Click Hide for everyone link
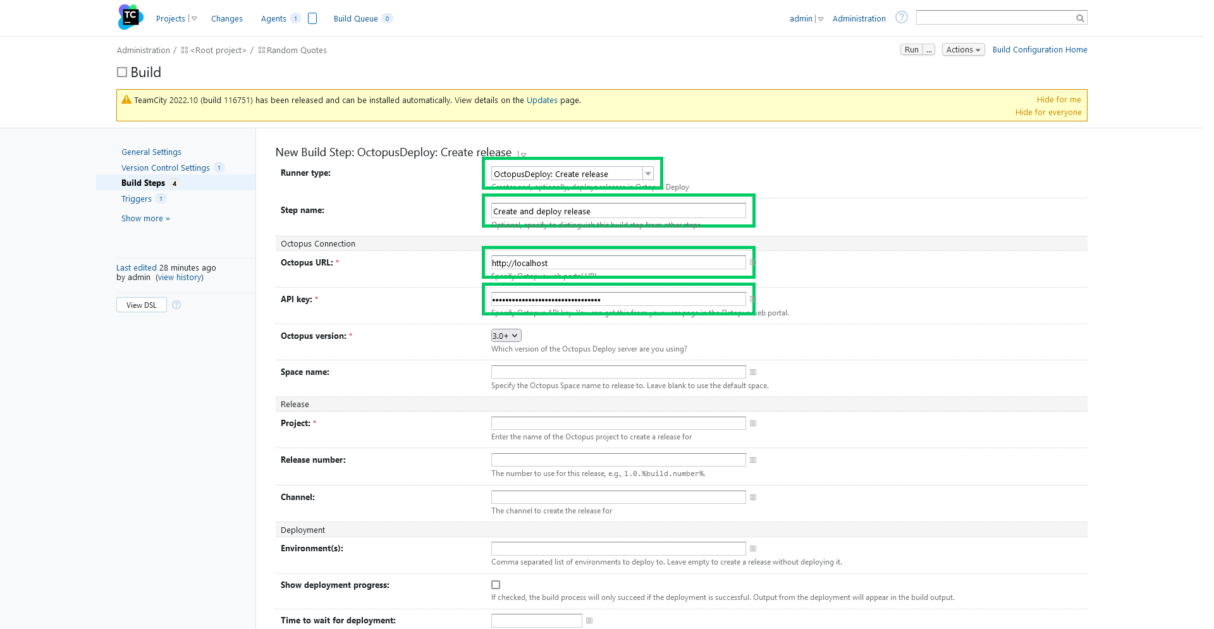The image size is (1214, 629). coord(1048,113)
